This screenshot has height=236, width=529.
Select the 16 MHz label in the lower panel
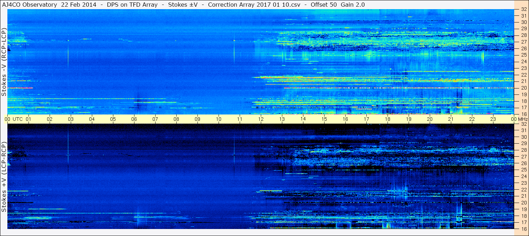[x=523, y=229]
